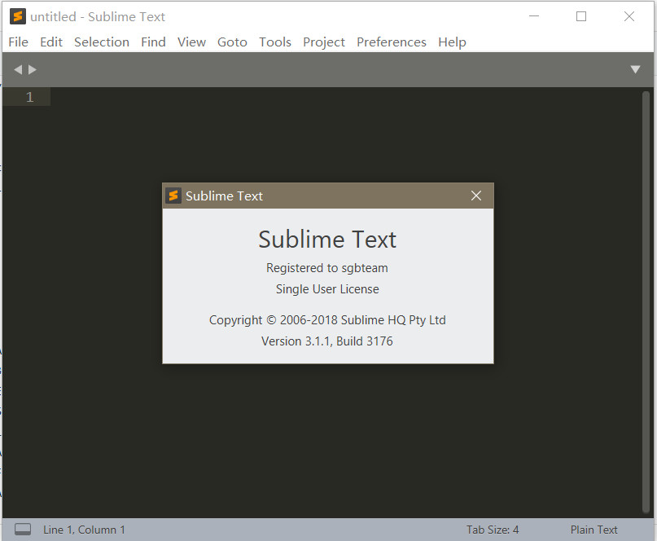Viewport: 657px width, 541px height.
Task: Open the Help menu
Action: pyautogui.click(x=452, y=42)
